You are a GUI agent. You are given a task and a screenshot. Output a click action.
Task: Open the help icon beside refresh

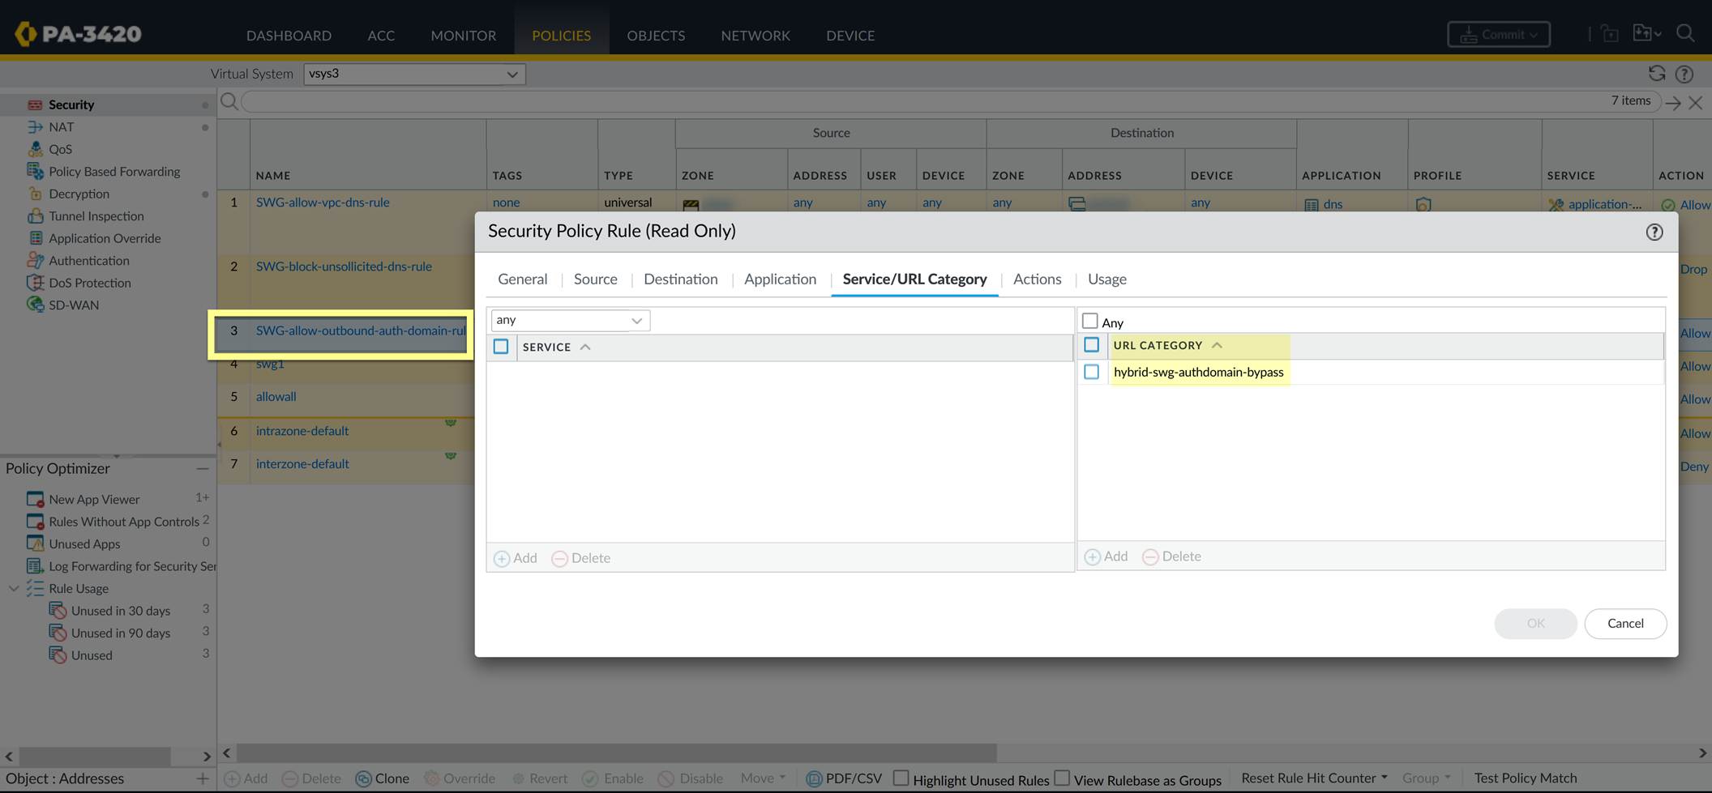pyautogui.click(x=1684, y=74)
